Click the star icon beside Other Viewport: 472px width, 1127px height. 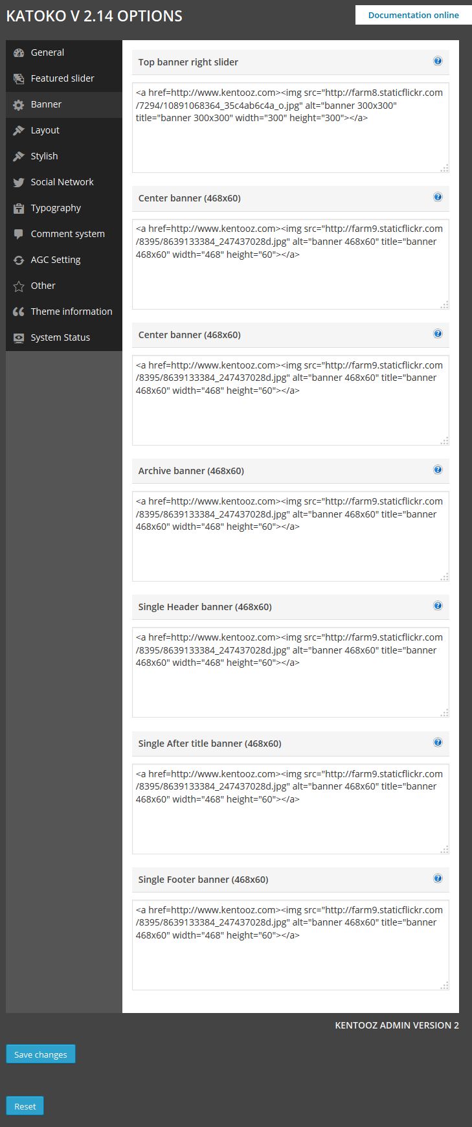coord(19,286)
